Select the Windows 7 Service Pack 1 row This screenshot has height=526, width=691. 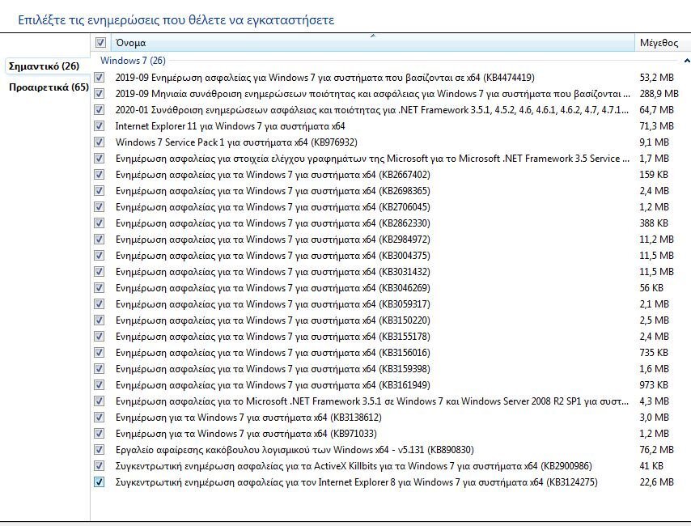coord(236,142)
